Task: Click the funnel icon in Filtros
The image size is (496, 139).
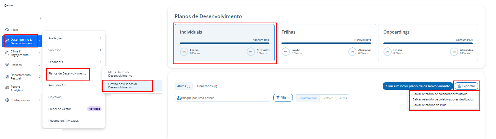Action: pos(278,98)
